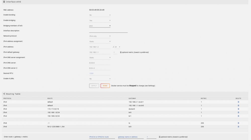This screenshot has height=140, width=251.
Task: Click gateway cell 192.168.2.1 via br1
Action: (x=136, y=102)
